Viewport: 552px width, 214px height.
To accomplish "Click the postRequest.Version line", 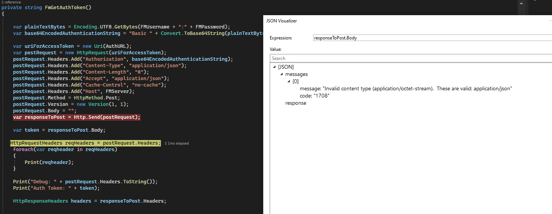I will [x=71, y=104].
